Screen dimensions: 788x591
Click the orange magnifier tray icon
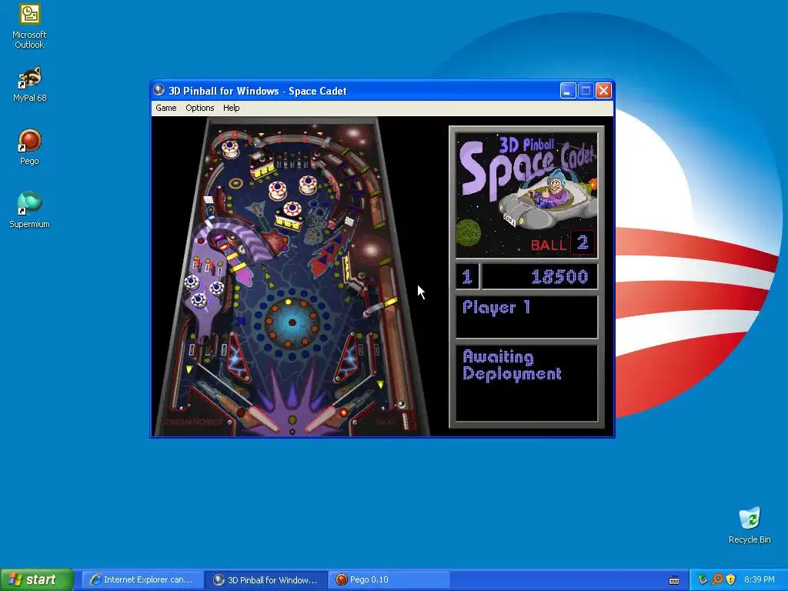(x=717, y=579)
